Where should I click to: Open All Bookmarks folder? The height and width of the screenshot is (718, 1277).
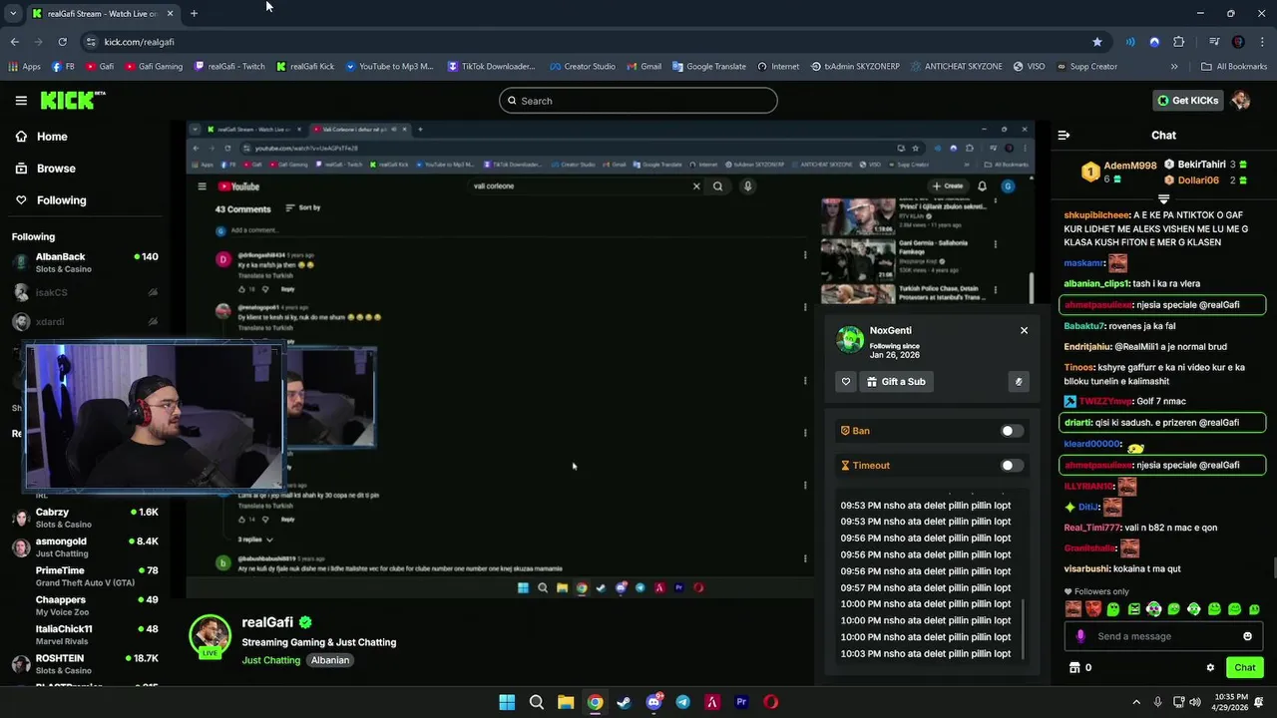click(x=1234, y=67)
